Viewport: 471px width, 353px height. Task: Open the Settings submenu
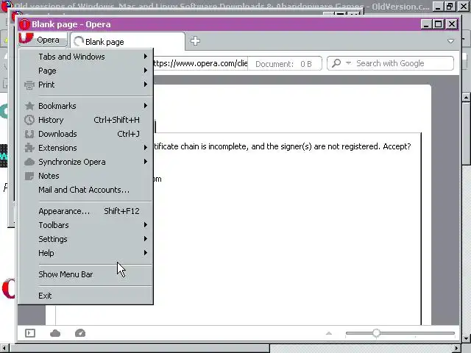click(85, 239)
